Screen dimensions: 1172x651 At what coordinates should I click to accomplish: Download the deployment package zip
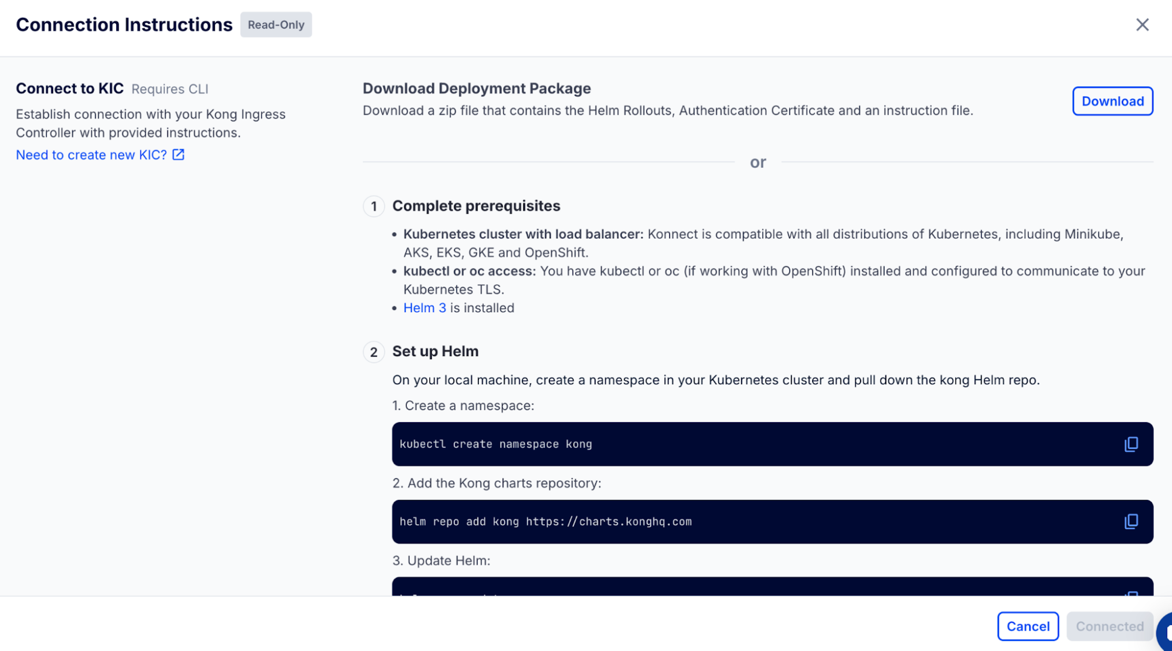coord(1112,101)
